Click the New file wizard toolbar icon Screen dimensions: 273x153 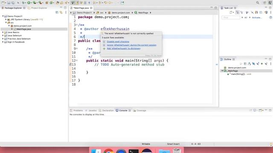[3, 3]
